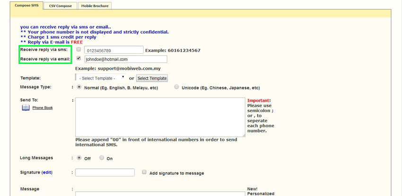This screenshot has height=196, width=402.
Task: Open the CSV Compose tab
Action: (x=60, y=6)
